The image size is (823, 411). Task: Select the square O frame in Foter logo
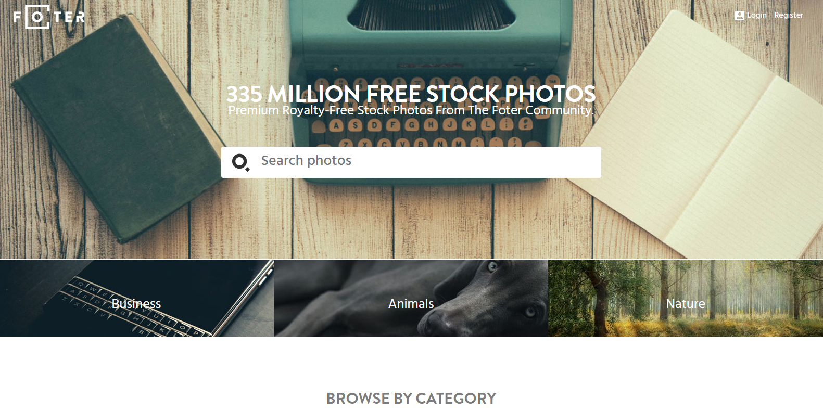tap(38, 17)
